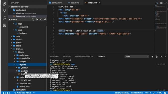Image resolution: width=168 pixels, height=94 pixels.
Task: Open theme.toml file
Action: point(24,87)
